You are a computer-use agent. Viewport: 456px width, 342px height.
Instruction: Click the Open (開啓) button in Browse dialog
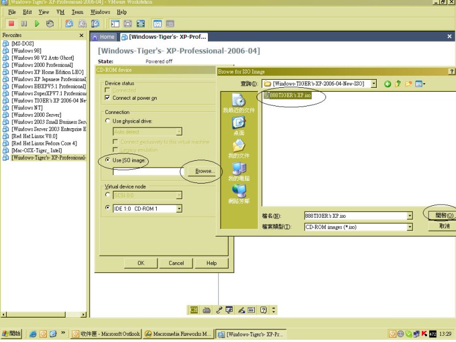[x=443, y=215]
